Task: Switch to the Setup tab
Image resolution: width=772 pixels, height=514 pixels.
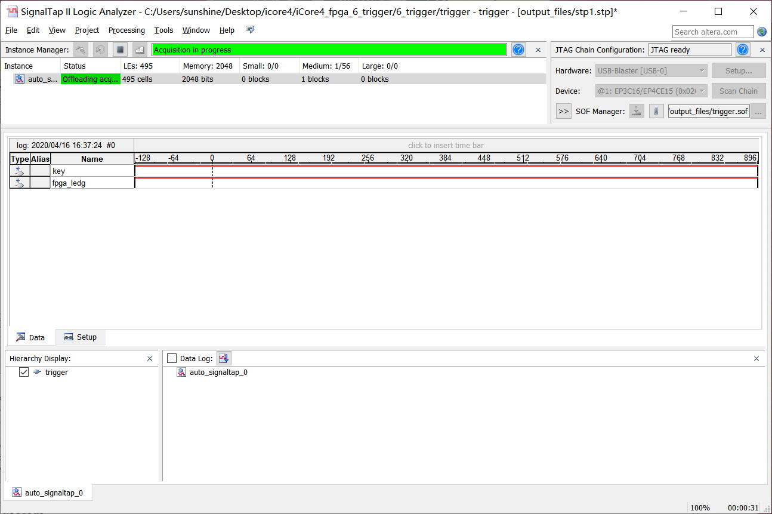Action: [x=81, y=337]
